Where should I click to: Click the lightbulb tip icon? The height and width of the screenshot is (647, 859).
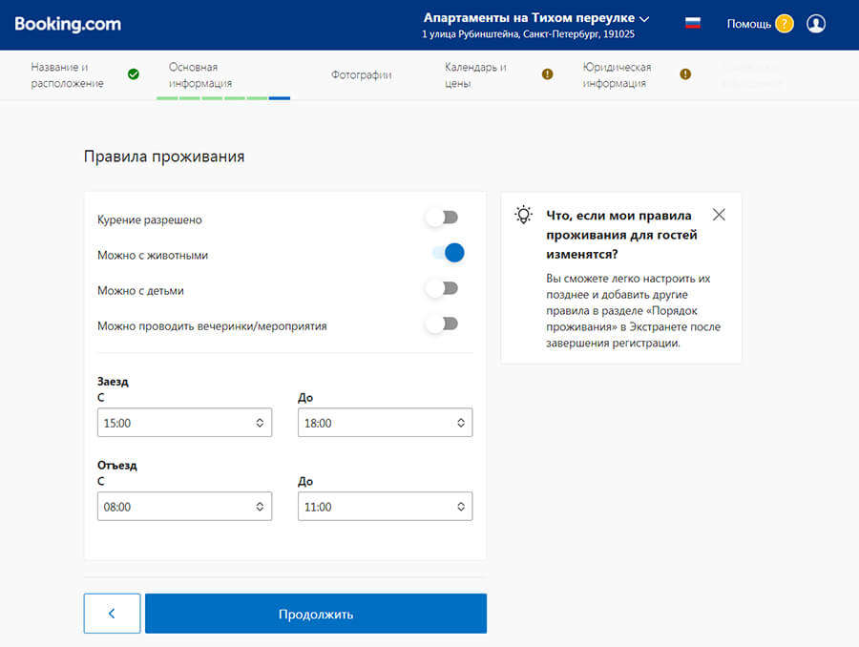(523, 215)
